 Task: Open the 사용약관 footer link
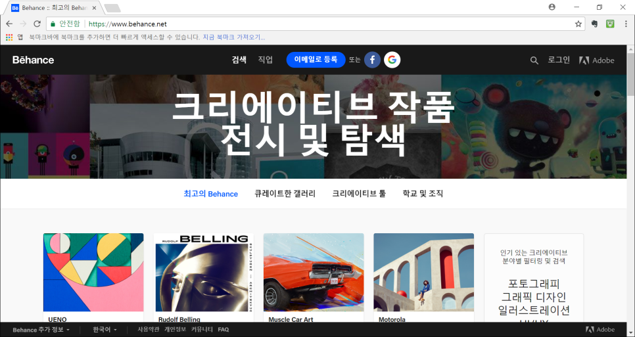pos(148,330)
